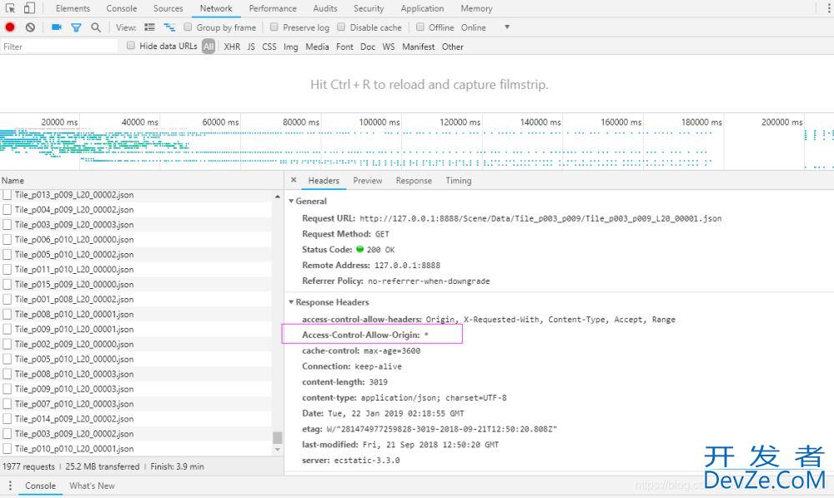The image size is (834, 498).
Task: Stop recording the network log
Action: click(x=9, y=27)
